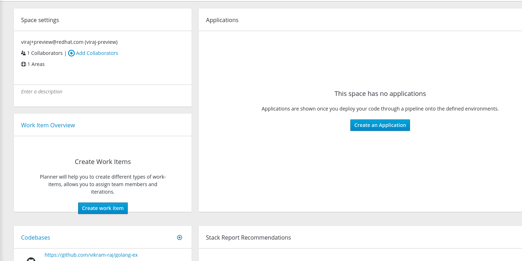Click the "This space has no applications" message

click(x=380, y=93)
